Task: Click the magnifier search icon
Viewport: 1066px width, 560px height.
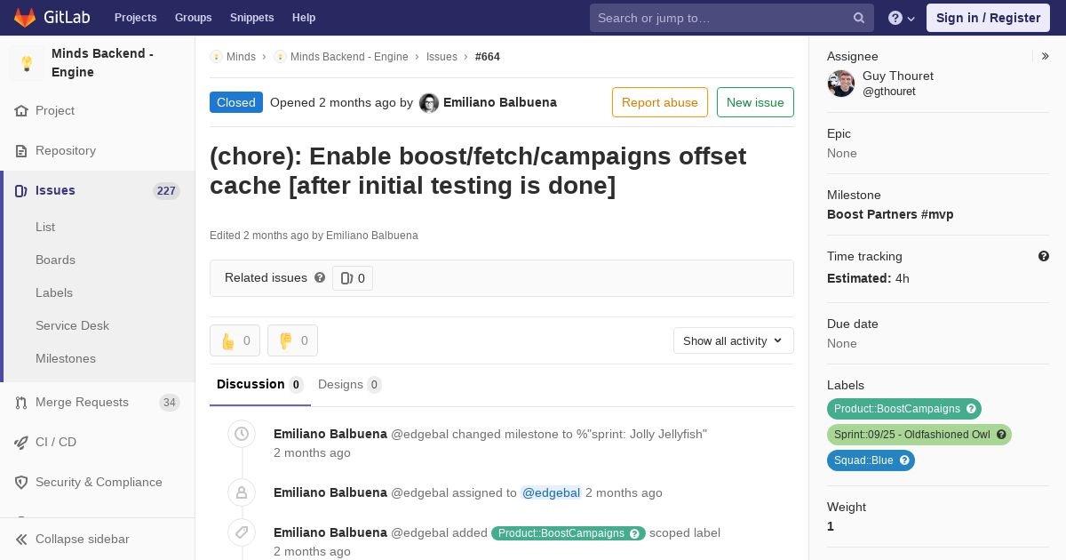Action: [x=859, y=18]
